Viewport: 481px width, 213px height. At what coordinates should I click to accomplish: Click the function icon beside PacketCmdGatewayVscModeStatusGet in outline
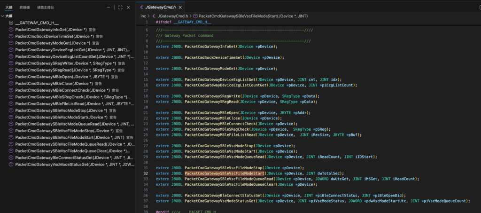11,165
